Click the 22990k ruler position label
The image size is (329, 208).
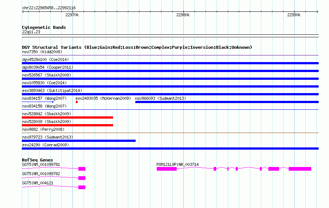pos(294,15)
